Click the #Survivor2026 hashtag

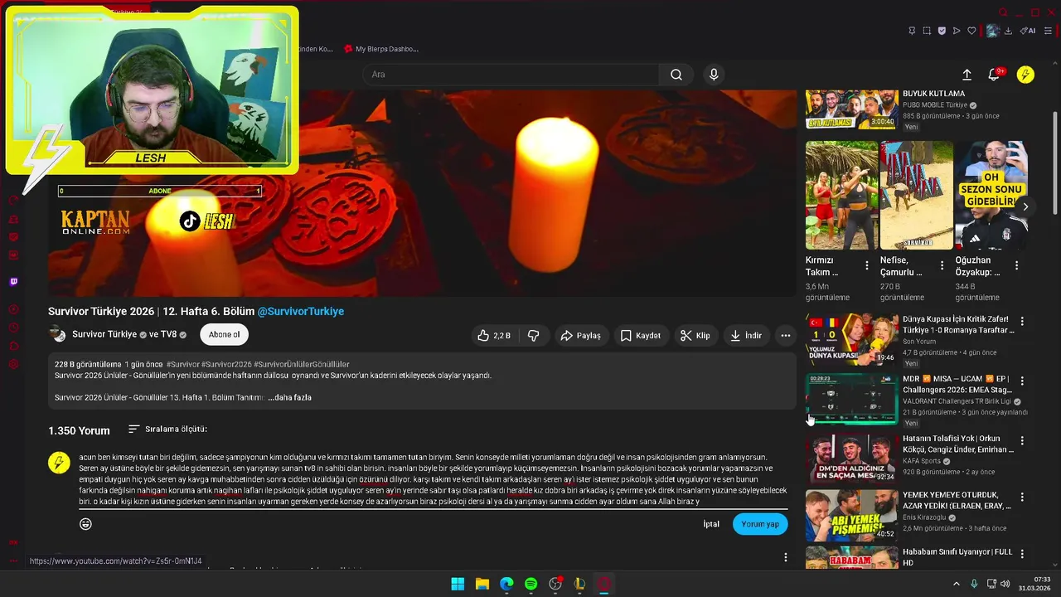(x=226, y=365)
